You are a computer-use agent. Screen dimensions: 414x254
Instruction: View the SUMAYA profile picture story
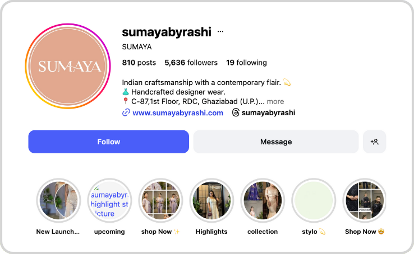pyautogui.click(x=68, y=66)
